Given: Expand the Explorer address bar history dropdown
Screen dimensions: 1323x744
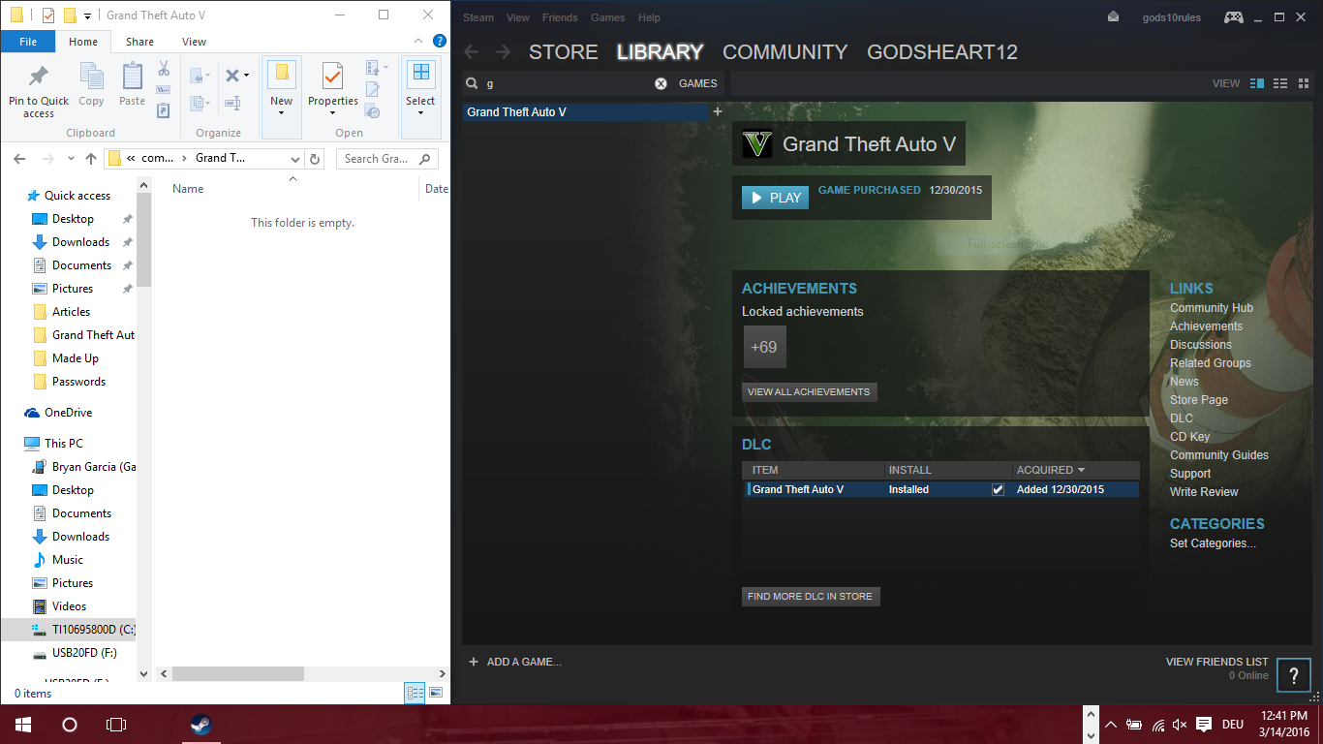Looking at the screenshot, I should tap(295, 158).
